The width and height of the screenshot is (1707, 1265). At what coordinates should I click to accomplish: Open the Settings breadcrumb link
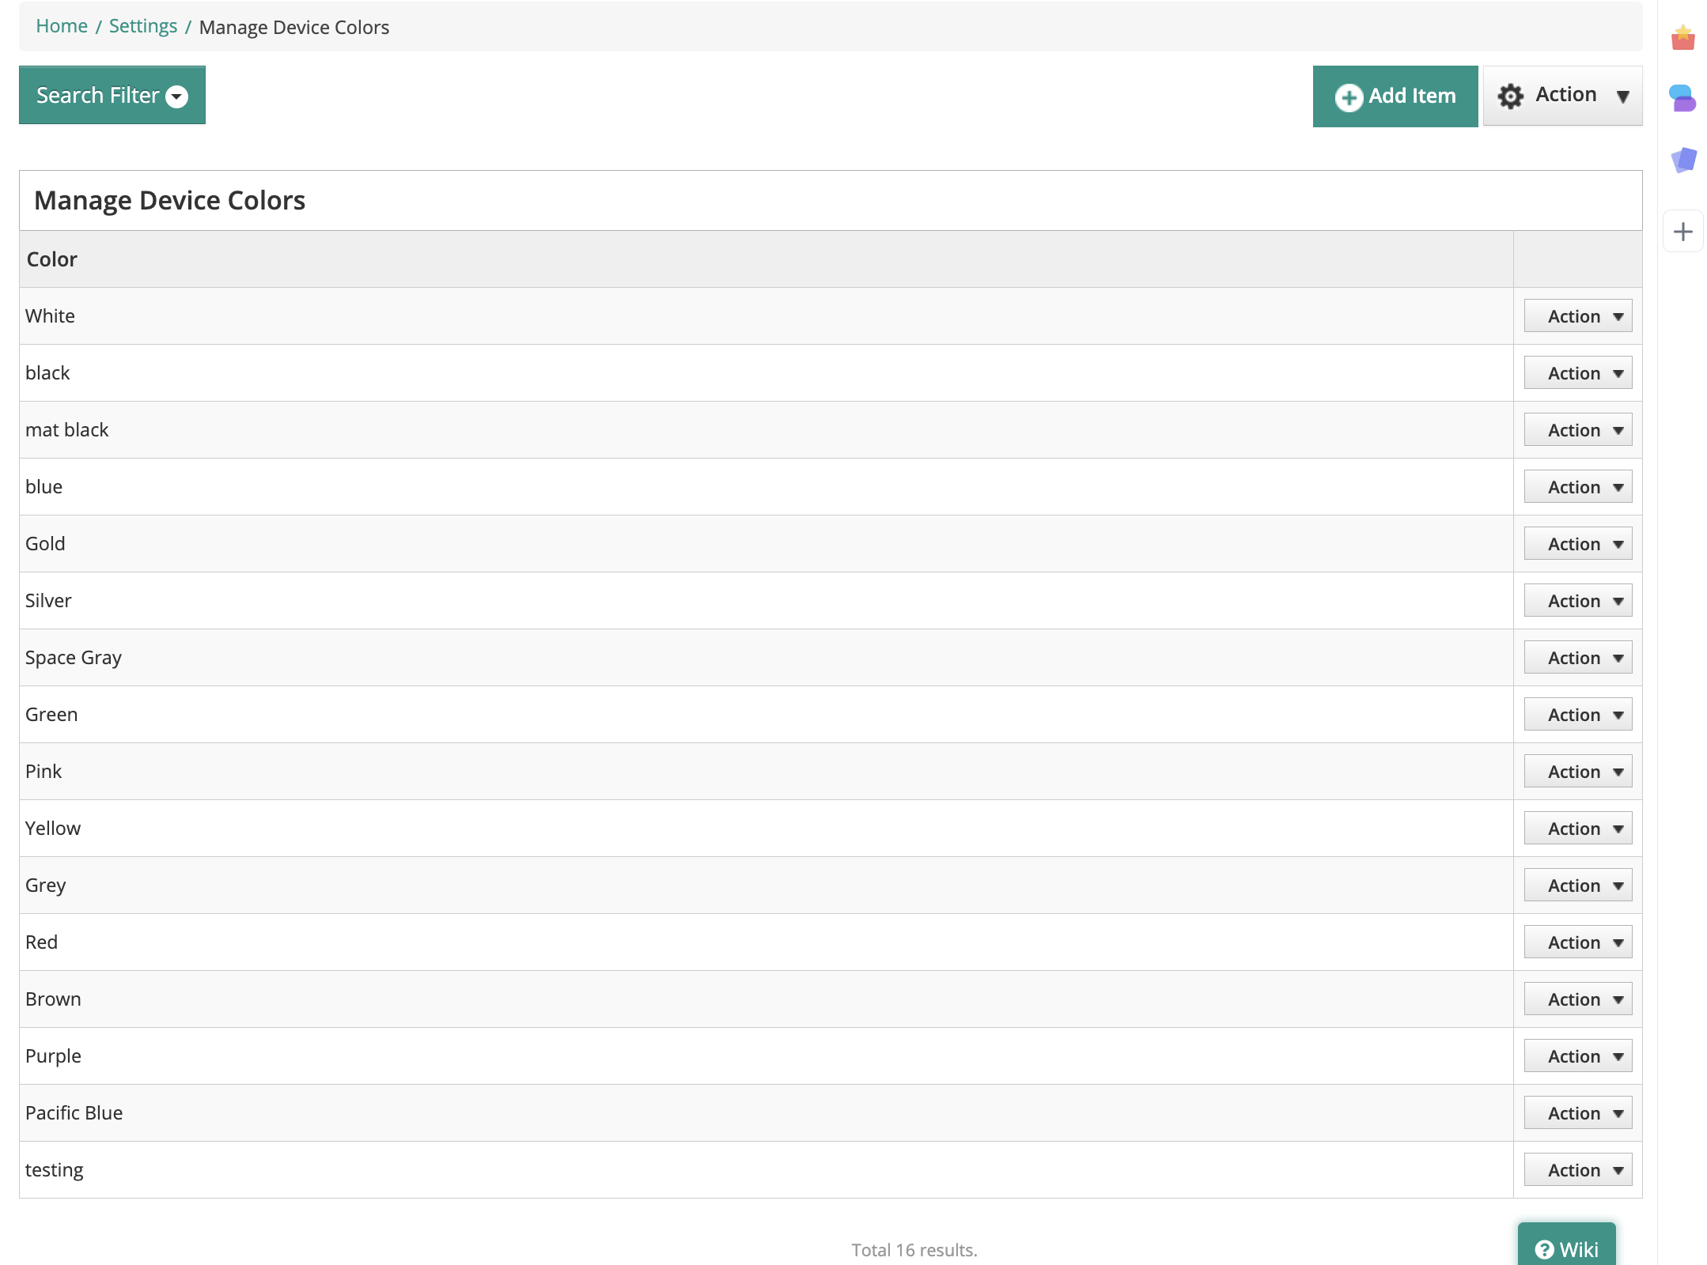coord(143,26)
